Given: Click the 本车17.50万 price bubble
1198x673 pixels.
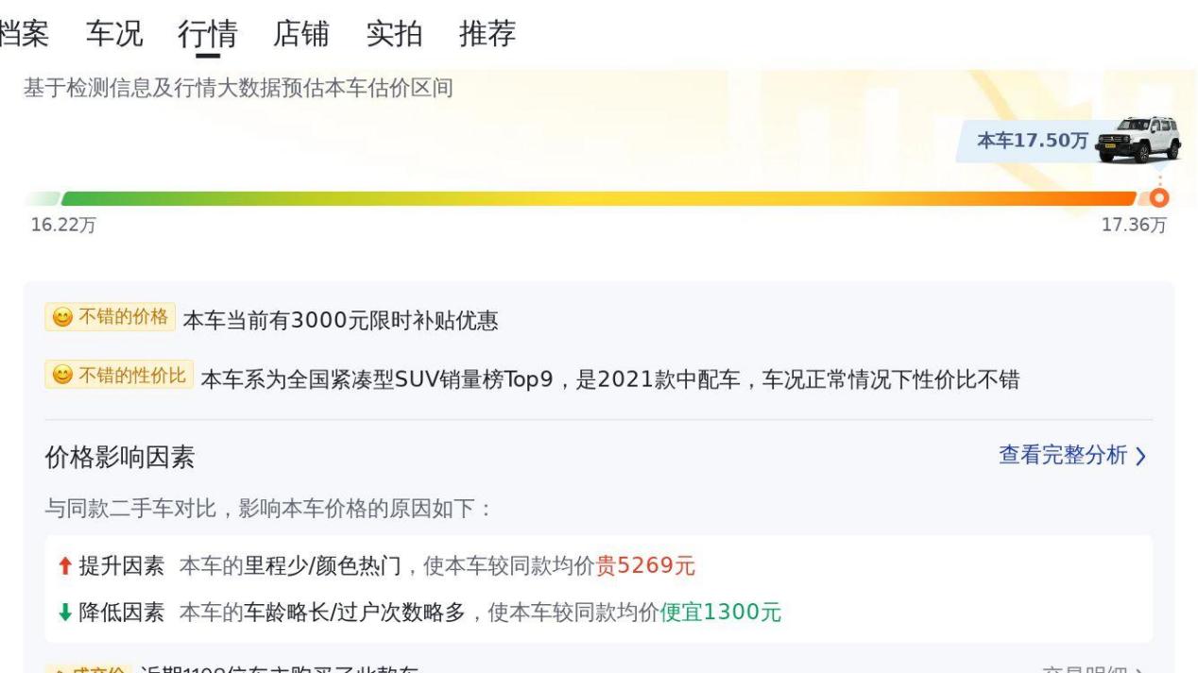Looking at the screenshot, I should (x=1033, y=141).
